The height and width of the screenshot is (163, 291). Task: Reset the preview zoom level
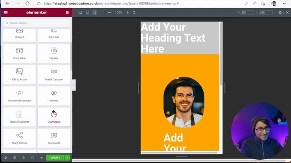(x=134, y=12)
